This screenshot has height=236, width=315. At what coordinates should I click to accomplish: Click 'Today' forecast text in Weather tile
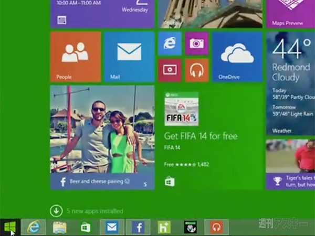click(279, 91)
